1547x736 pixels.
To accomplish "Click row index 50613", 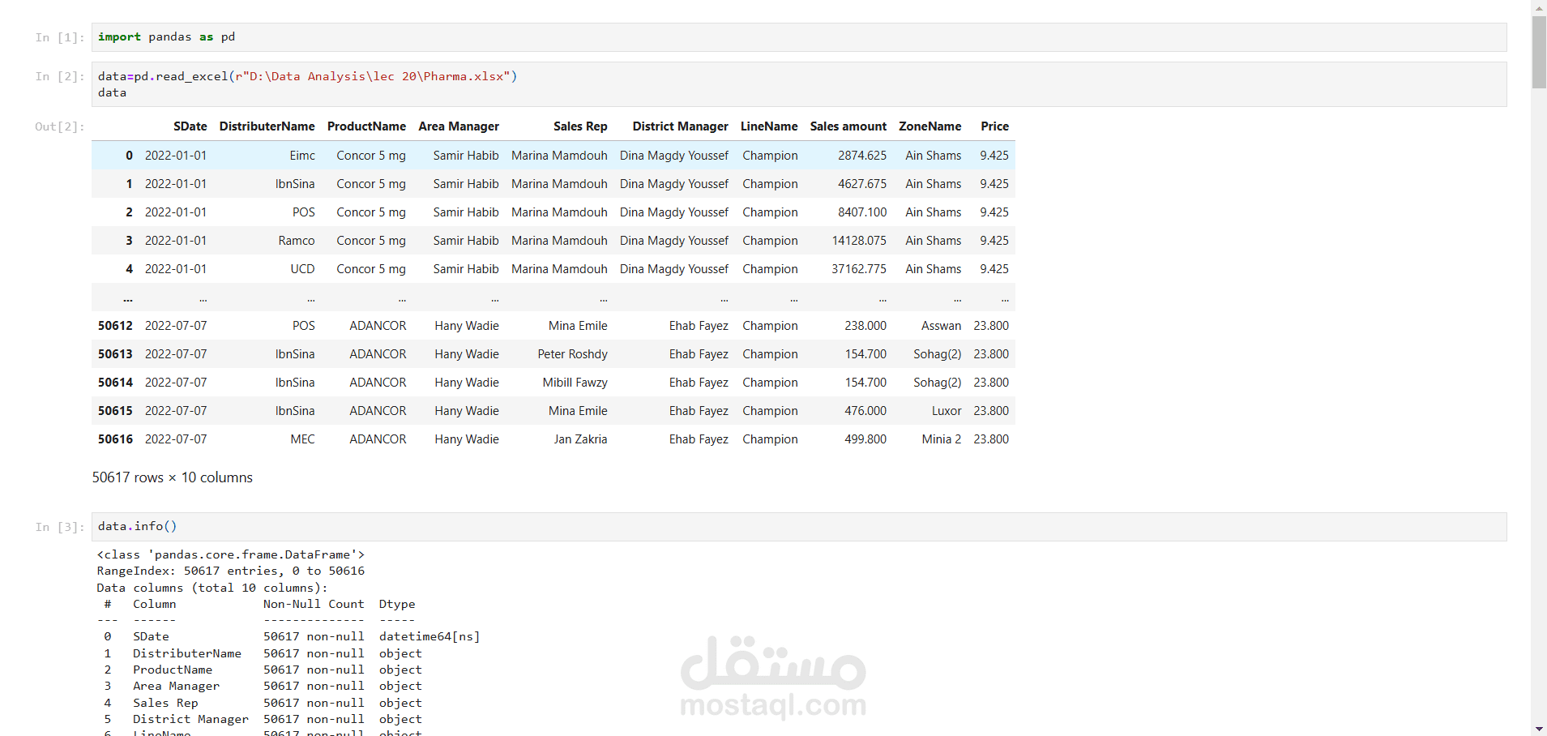I will pyautogui.click(x=115, y=354).
